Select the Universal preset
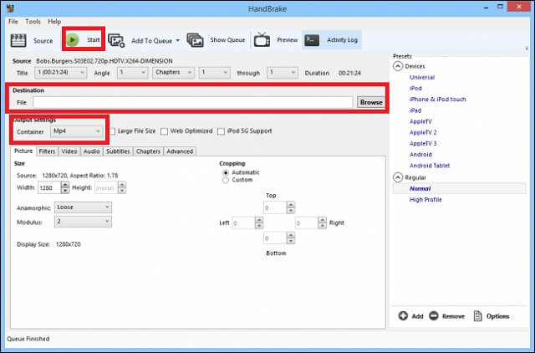 click(422, 77)
